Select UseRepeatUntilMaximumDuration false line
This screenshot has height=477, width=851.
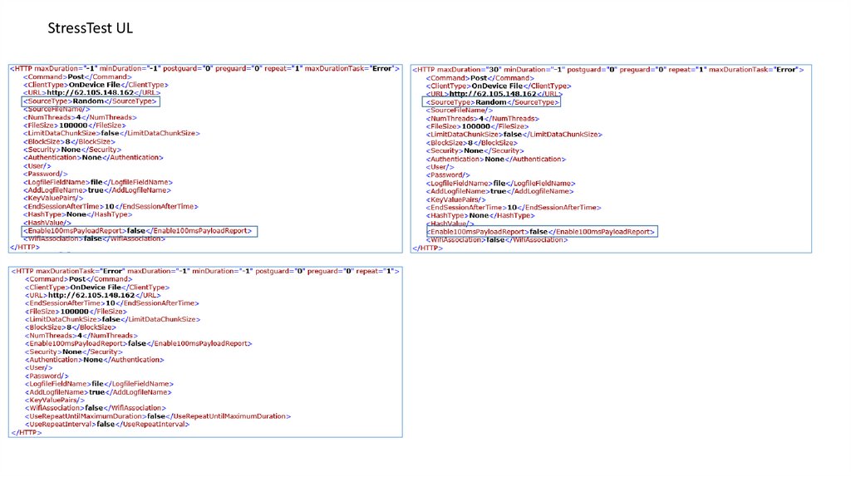pyautogui.click(x=158, y=416)
